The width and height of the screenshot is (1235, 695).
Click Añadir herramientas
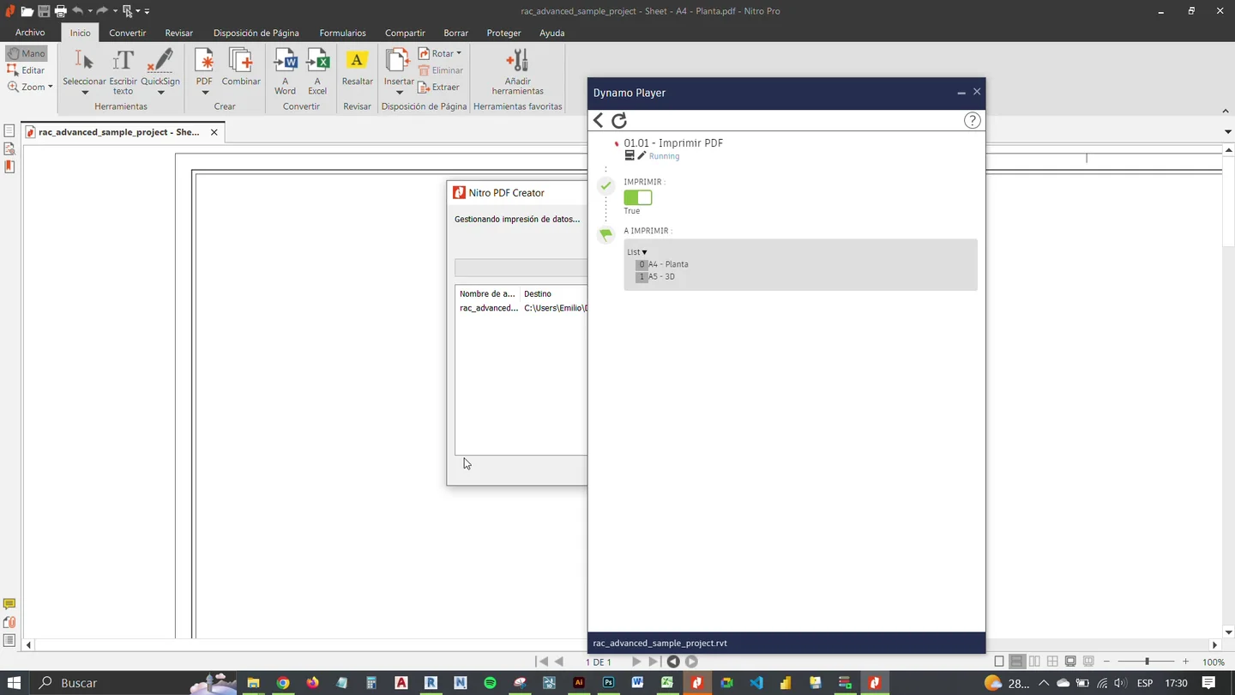pyautogui.click(x=518, y=72)
